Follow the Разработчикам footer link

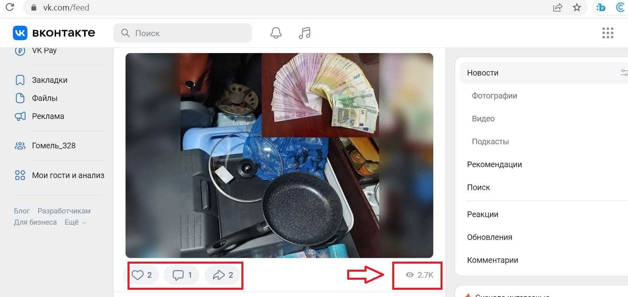tap(64, 211)
